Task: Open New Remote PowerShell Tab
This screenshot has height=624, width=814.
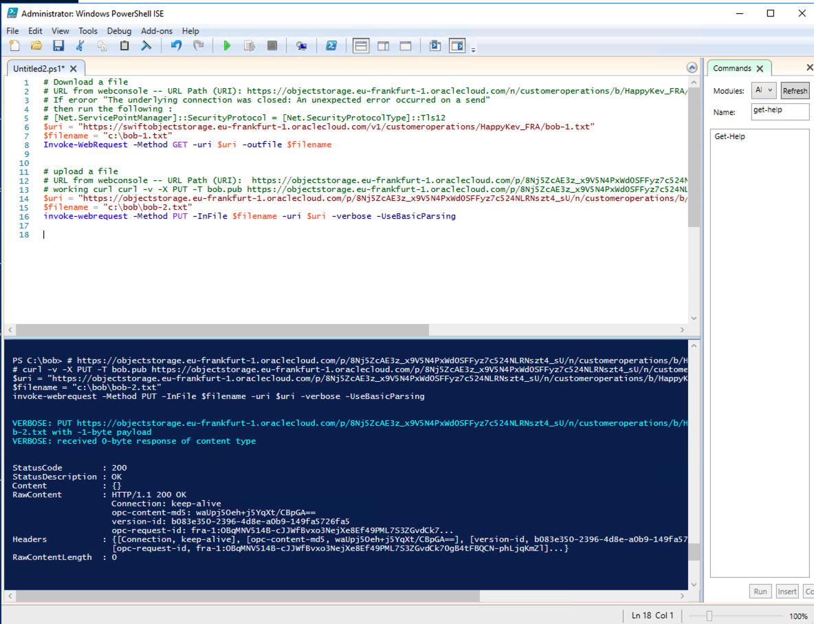Action: tap(301, 45)
